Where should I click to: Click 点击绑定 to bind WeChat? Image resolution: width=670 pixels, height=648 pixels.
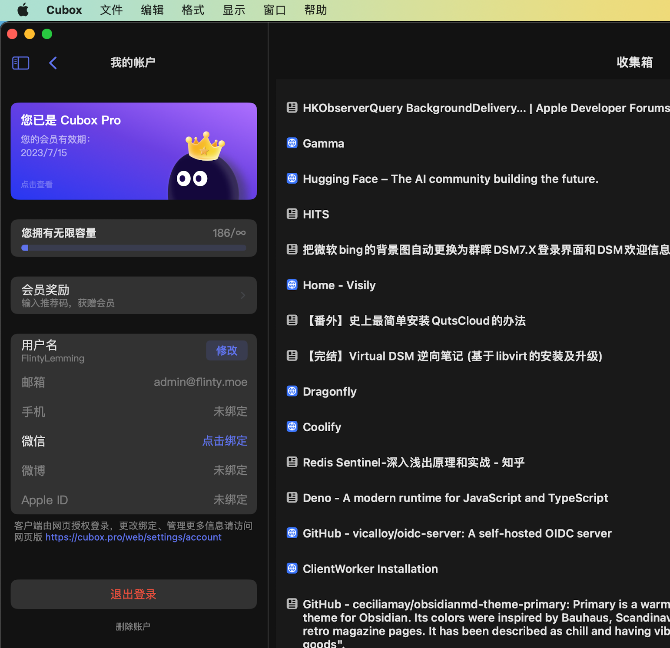(x=225, y=441)
